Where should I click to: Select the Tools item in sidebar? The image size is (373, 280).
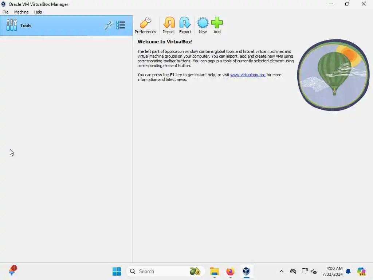66,26
